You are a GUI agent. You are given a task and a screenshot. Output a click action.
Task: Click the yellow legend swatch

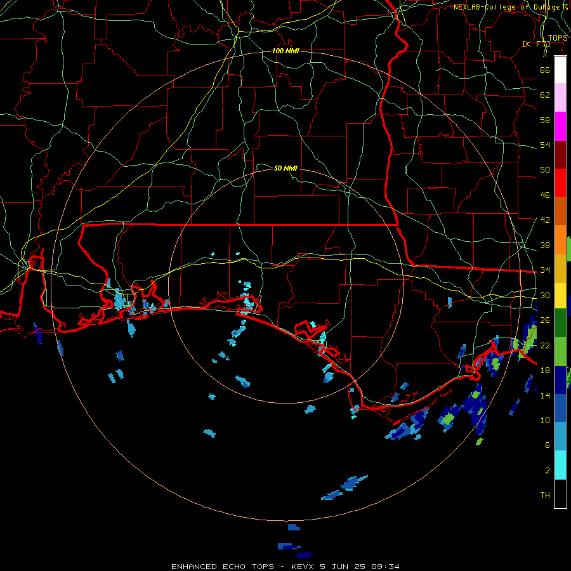(560, 295)
